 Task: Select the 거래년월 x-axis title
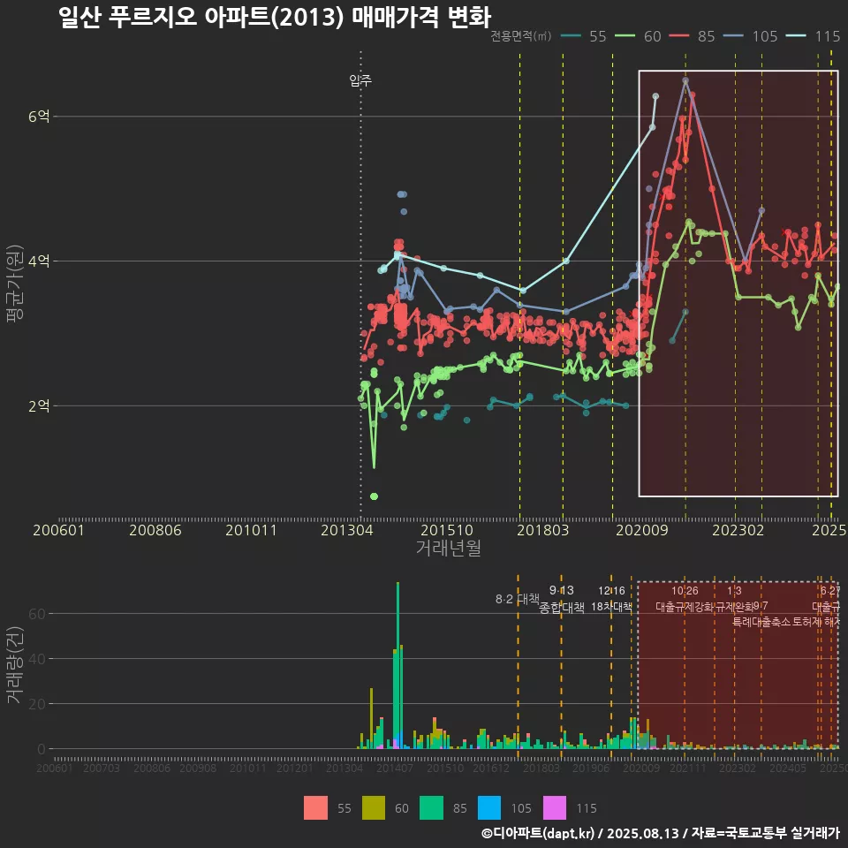[449, 548]
